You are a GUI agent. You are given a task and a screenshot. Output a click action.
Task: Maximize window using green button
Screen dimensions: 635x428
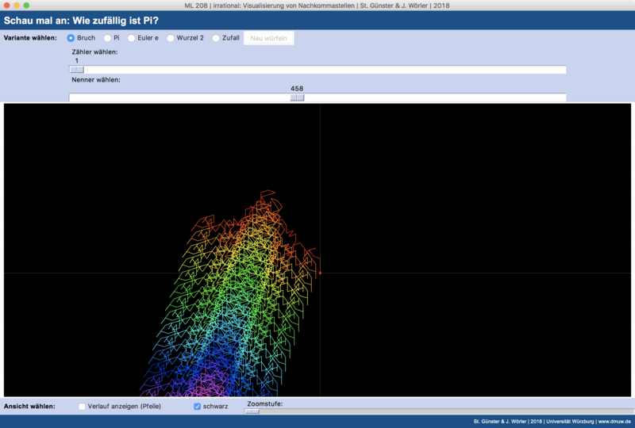[27, 6]
